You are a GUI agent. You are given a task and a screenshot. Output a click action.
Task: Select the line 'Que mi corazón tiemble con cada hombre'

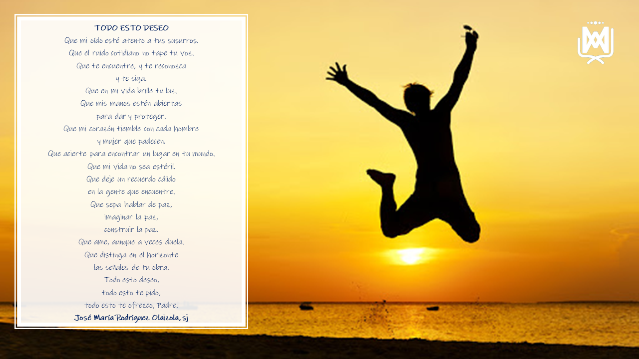131,129
